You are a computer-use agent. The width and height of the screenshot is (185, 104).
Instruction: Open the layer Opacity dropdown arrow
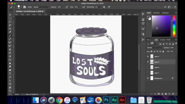point(176,48)
